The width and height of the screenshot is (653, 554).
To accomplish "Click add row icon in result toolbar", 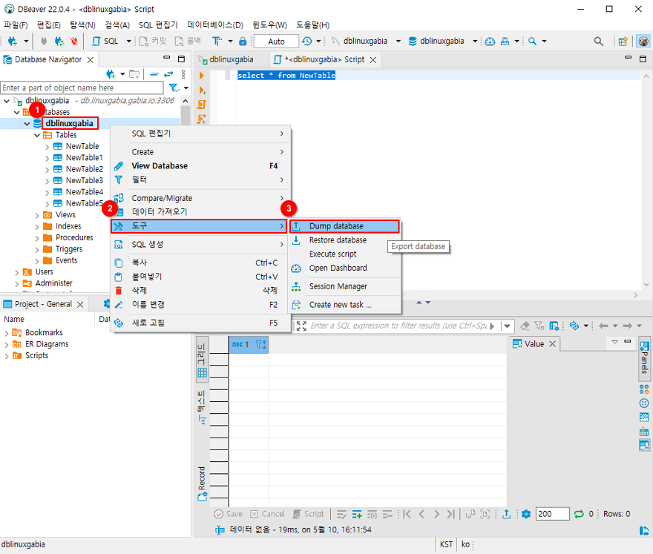I will (x=357, y=515).
